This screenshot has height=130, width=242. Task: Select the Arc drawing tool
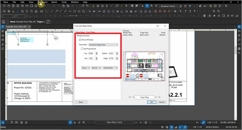click(x=61, y=11)
